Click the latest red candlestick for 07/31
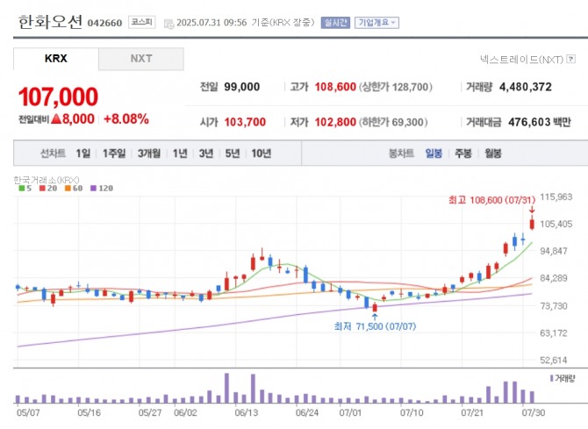588x429 pixels. (532, 223)
